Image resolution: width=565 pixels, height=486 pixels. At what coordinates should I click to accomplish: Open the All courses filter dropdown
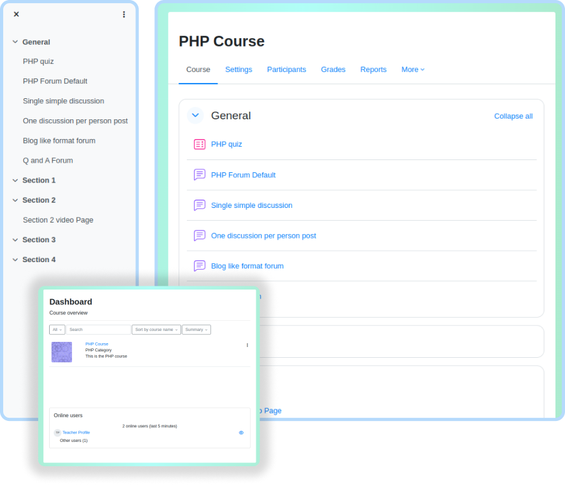click(57, 330)
